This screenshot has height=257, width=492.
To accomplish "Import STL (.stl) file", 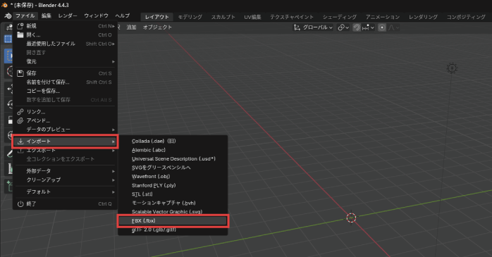I will 173,194.
